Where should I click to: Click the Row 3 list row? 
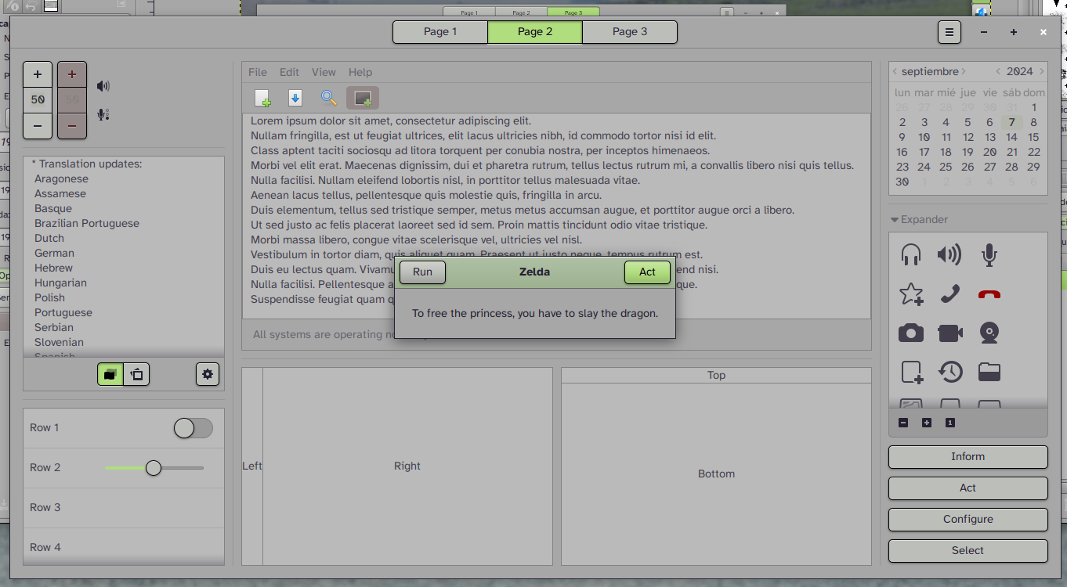(x=124, y=508)
